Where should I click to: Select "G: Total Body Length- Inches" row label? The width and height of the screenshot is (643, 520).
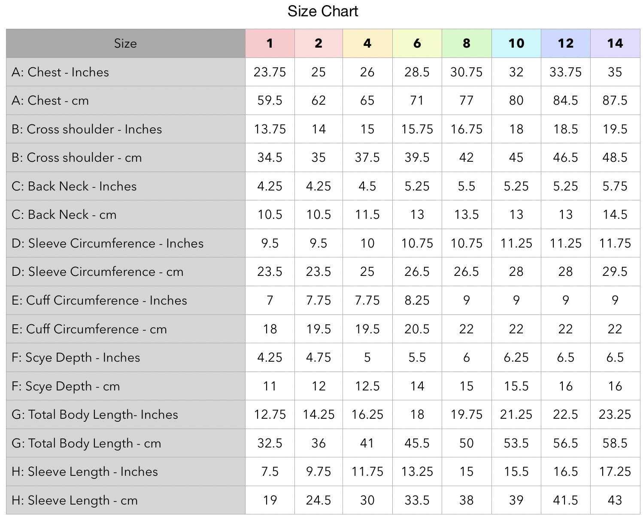click(x=95, y=414)
